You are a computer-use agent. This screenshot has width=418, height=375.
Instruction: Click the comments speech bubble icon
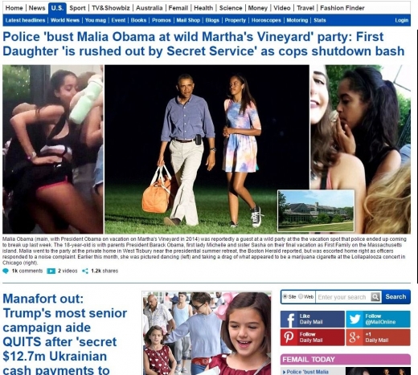(x=6, y=271)
